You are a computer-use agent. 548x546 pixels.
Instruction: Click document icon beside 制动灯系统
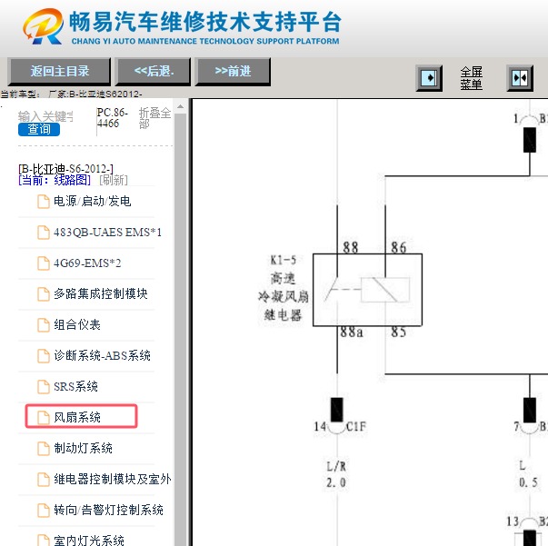(44, 449)
